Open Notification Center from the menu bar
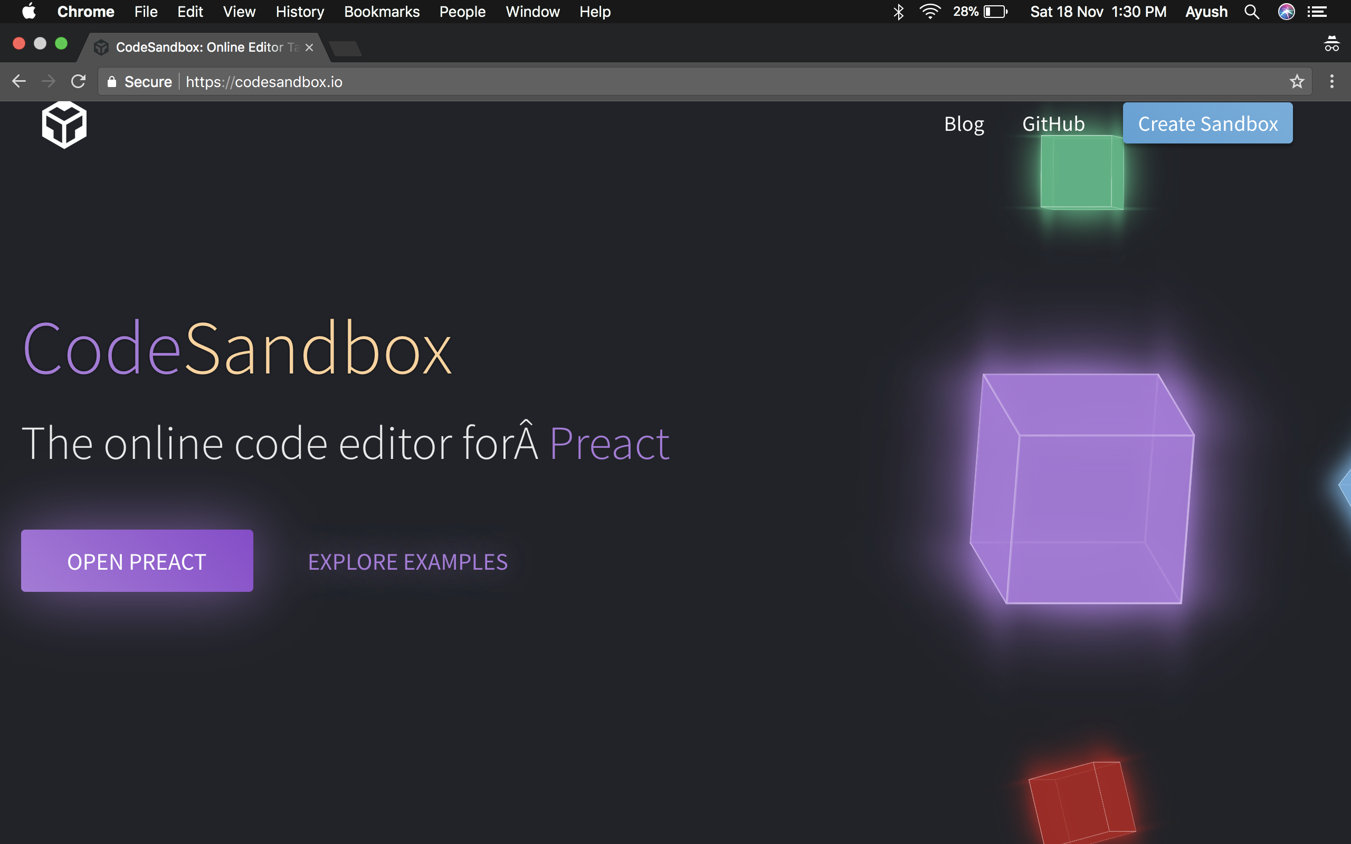Image resolution: width=1351 pixels, height=844 pixels. (x=1319, y=11)
